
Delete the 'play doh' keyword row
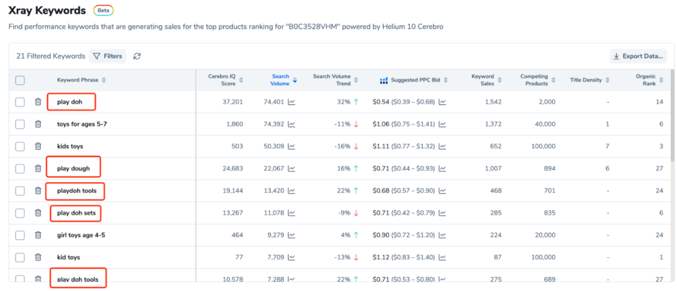pos(38,102)
